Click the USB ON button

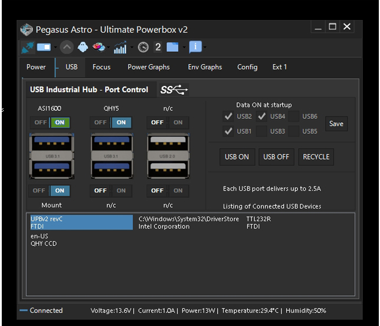[x=237, y=157]
